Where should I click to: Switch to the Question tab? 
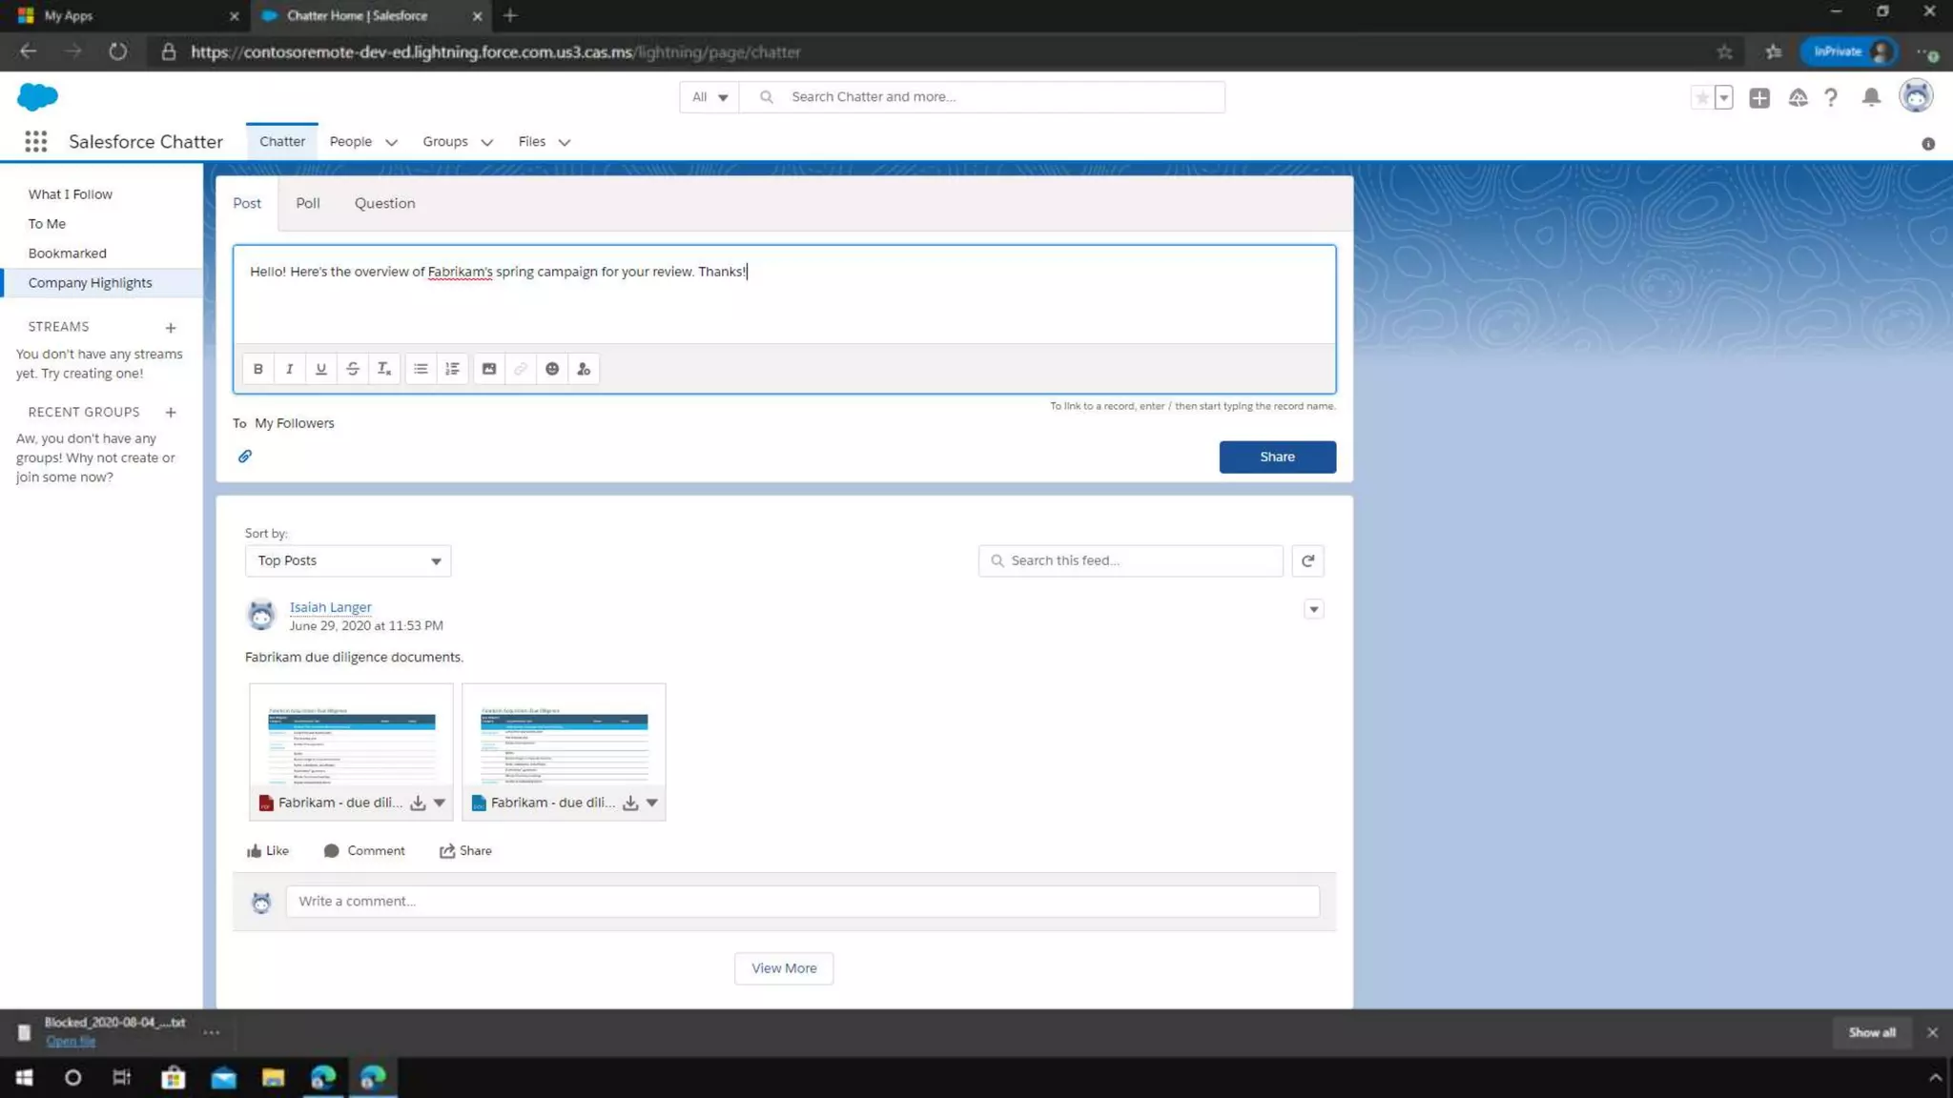(x=384, y=203)
